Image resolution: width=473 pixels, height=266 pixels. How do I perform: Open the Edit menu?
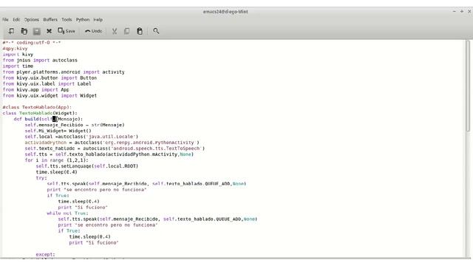16,20
